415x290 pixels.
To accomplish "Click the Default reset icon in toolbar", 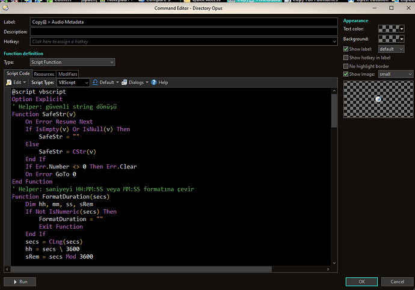I will click(x=96, y=82).
